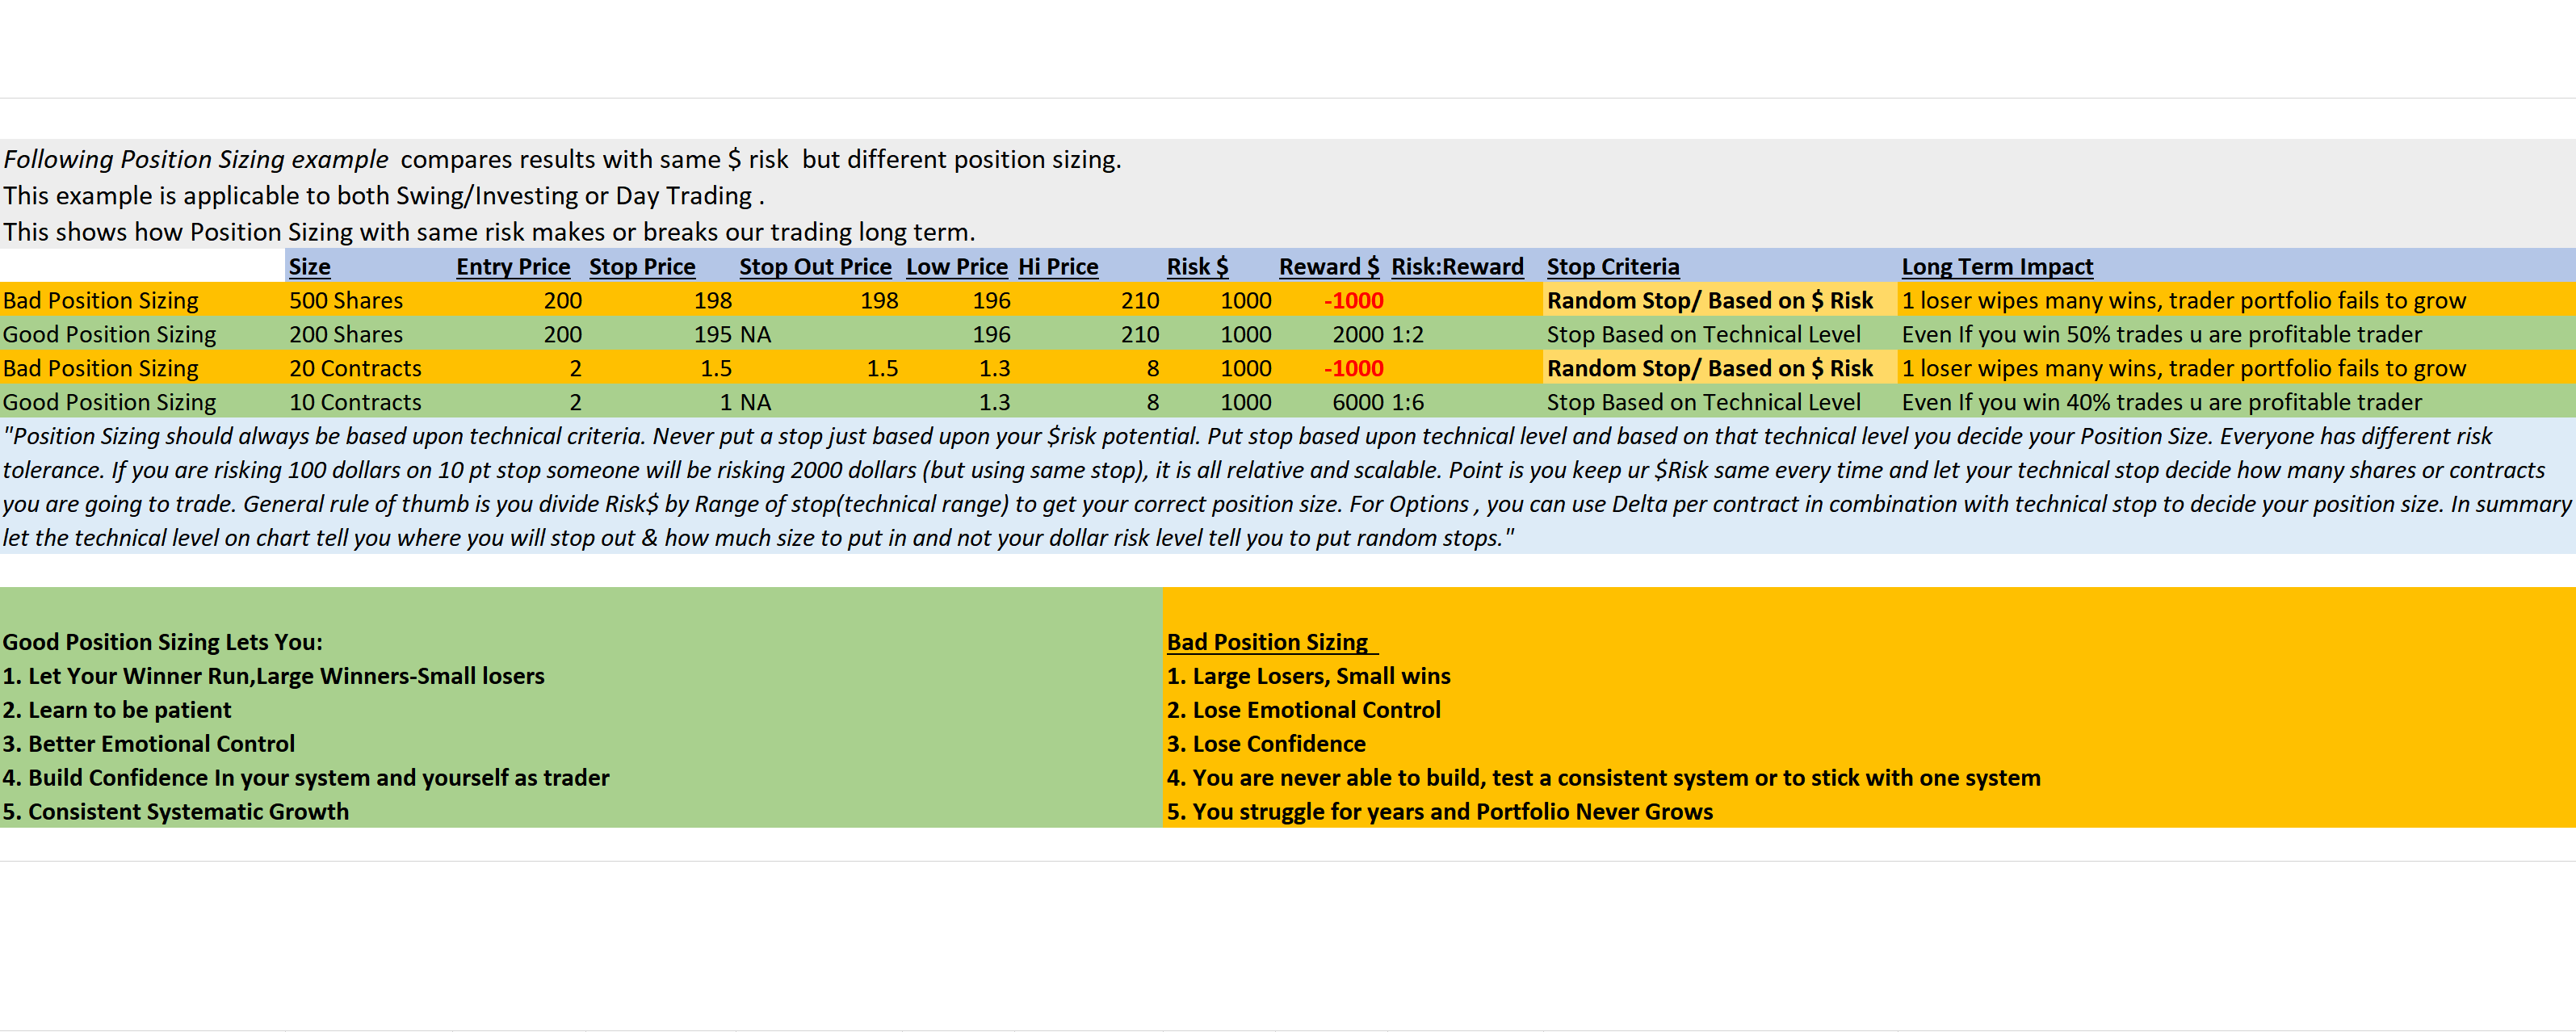Click Good Position Sizing Lets You heading
The image size is (2576, 1032).
[162, 642]
